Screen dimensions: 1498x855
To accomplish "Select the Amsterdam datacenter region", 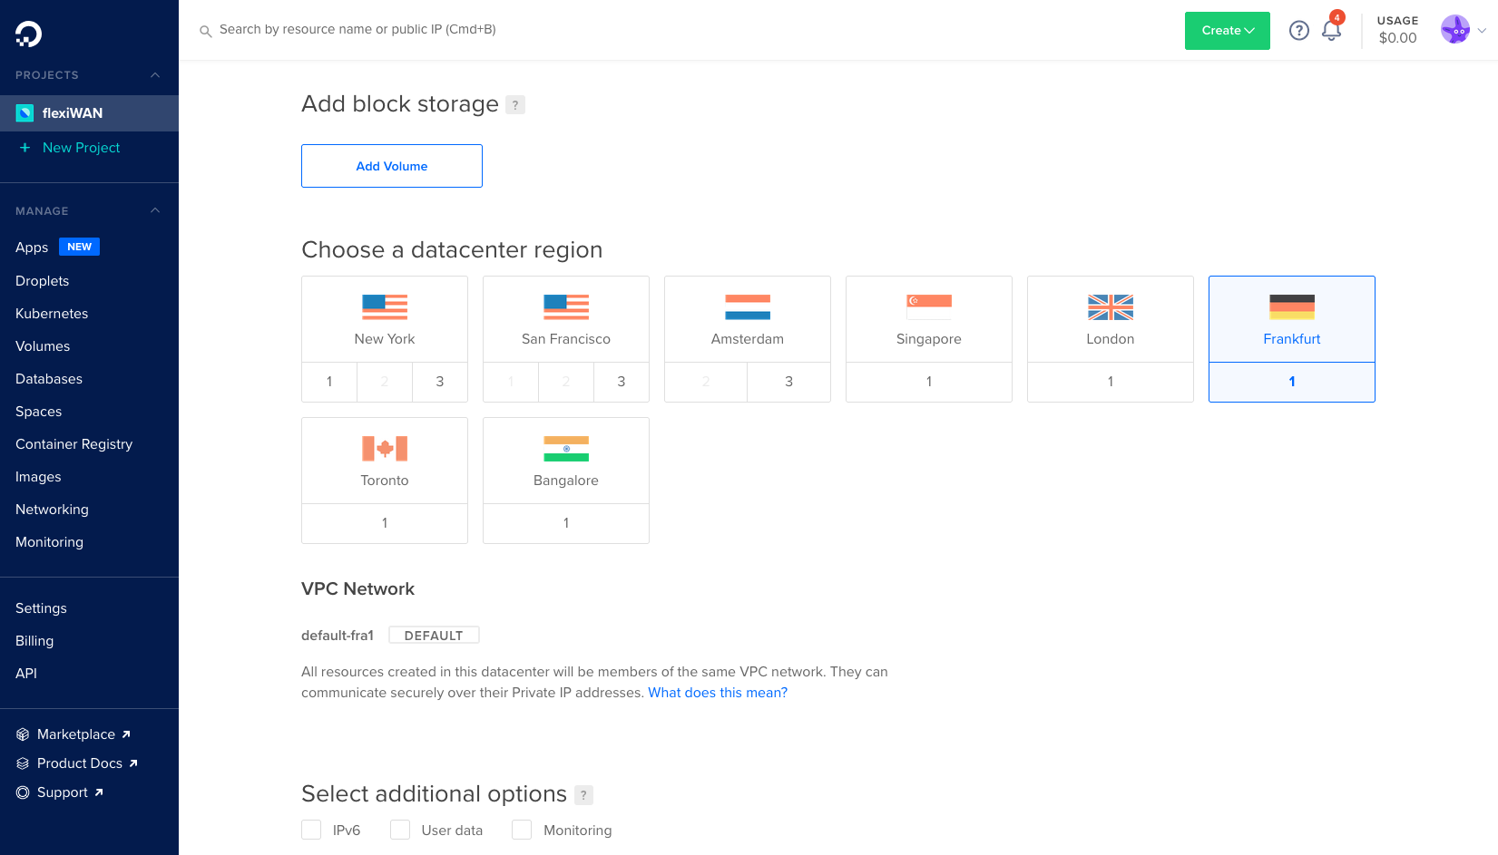I will click(x=748, y=319).
